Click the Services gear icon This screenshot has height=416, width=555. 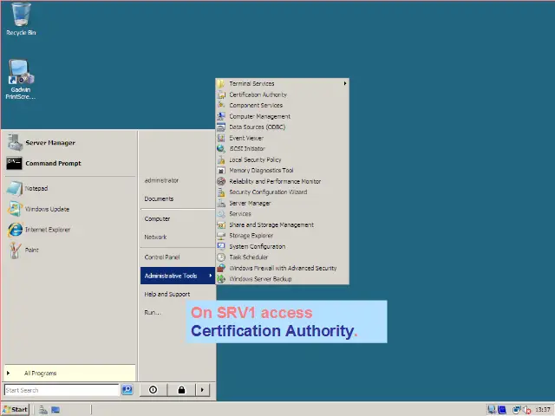(221, 214)
